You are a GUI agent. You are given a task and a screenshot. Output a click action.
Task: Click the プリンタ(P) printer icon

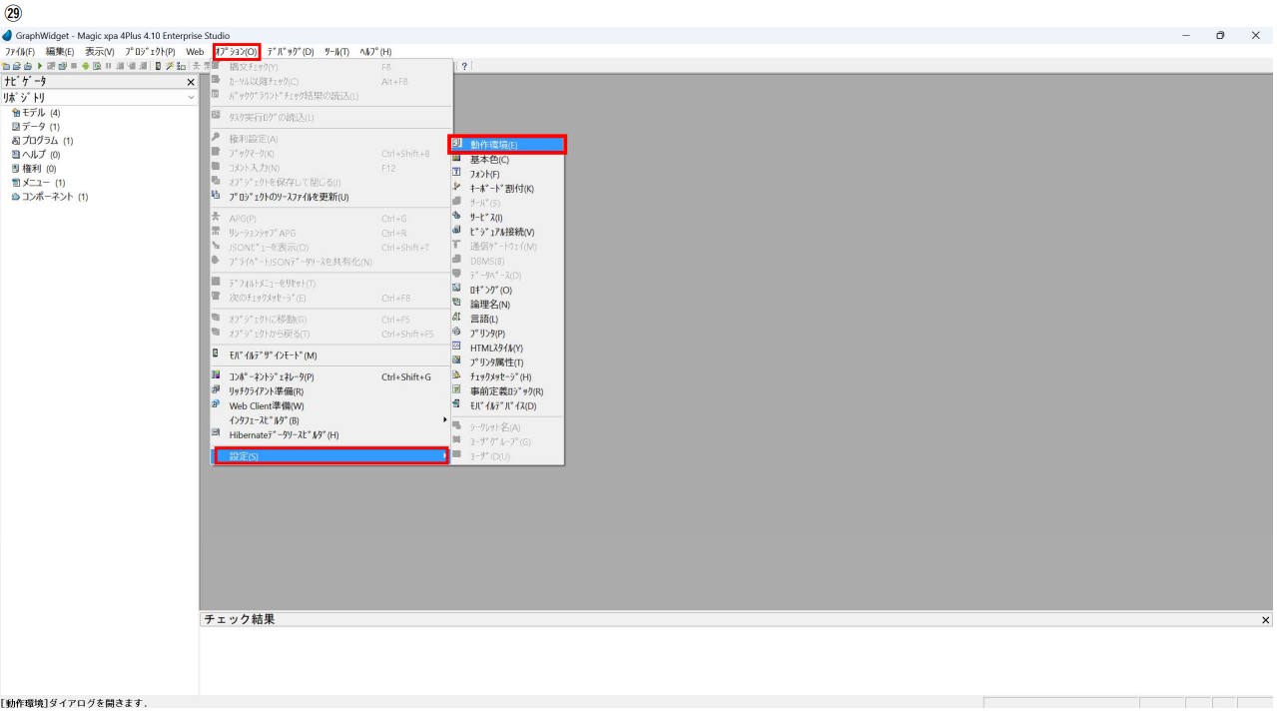456,333
